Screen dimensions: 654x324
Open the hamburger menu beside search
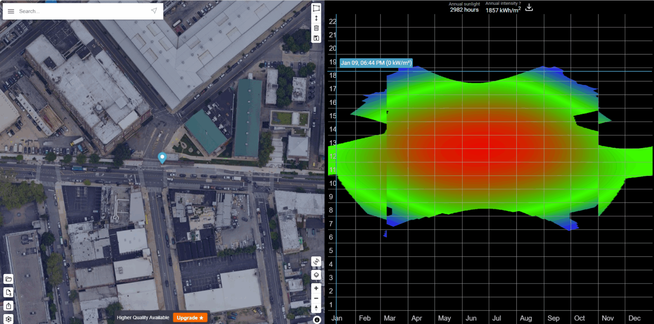tap(11, 11)
